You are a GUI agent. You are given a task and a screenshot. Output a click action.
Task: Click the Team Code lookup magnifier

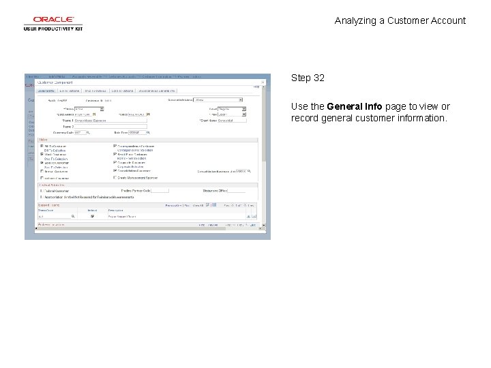73,216
